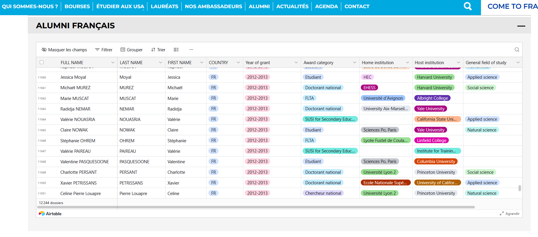Click the NOUASRIA last name cell
538x237 pixels.
click(x=130, y=120)
